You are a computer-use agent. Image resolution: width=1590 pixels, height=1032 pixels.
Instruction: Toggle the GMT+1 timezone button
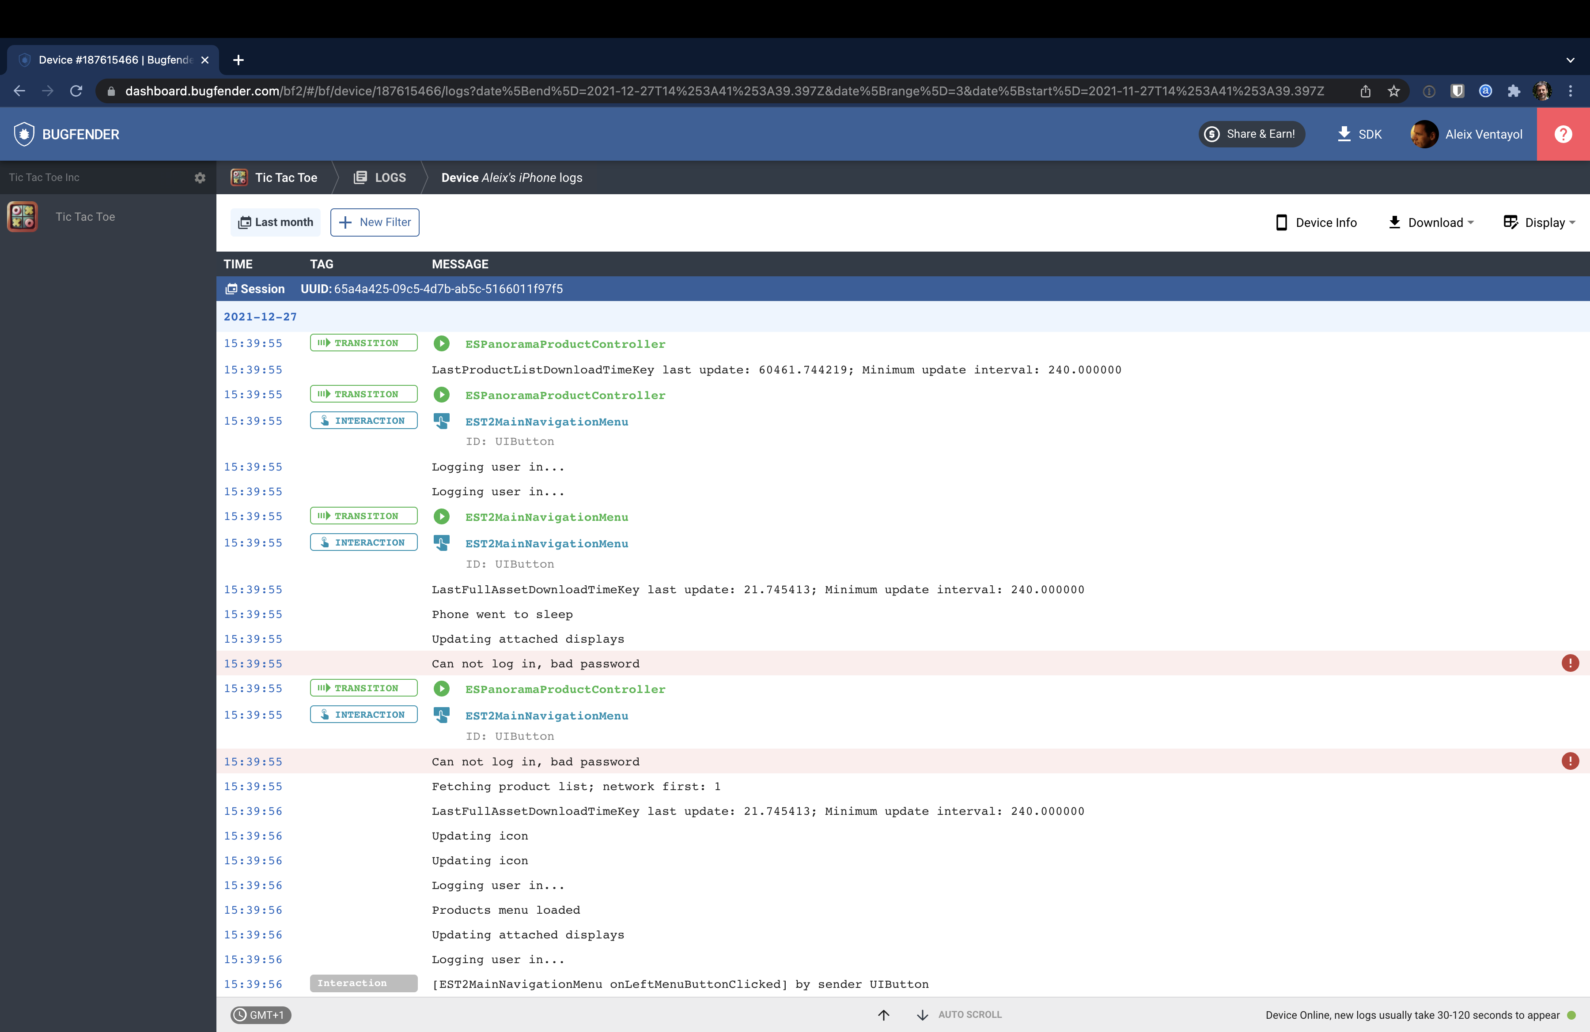(x=261, y=1015)
